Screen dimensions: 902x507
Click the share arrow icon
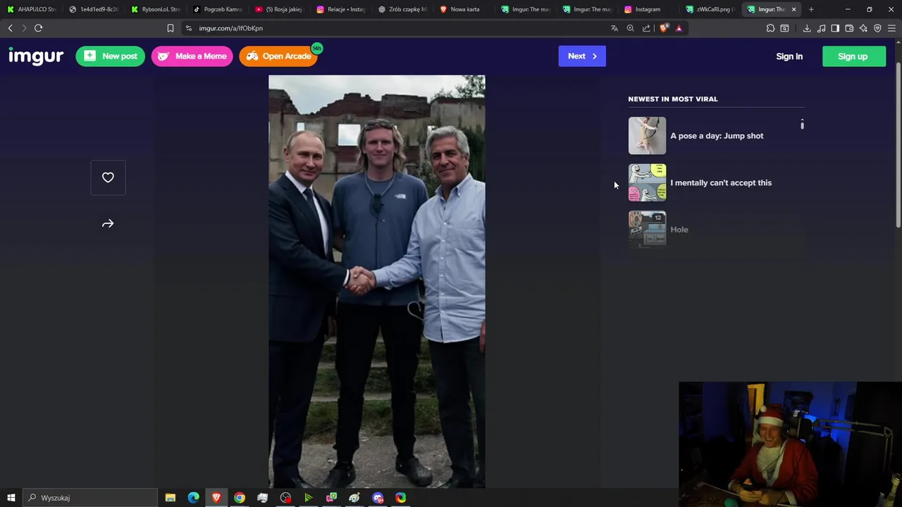pyautogui.click(x=108, y=224)
